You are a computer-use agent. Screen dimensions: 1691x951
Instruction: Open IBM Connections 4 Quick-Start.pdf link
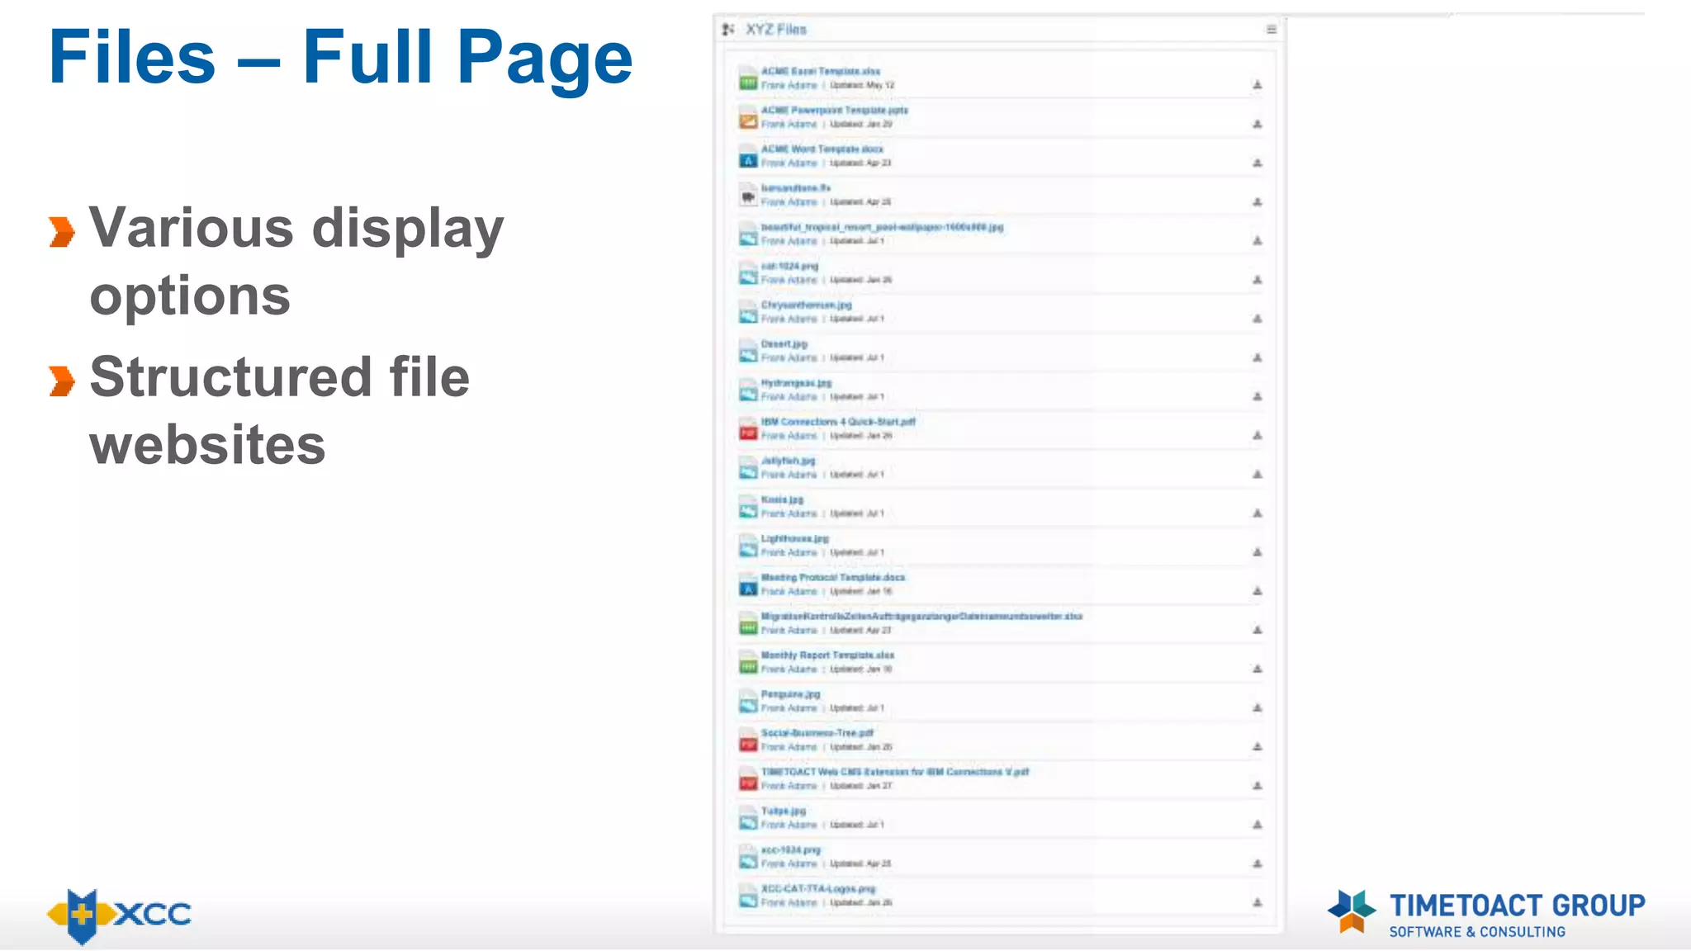[x=838, y=422]
